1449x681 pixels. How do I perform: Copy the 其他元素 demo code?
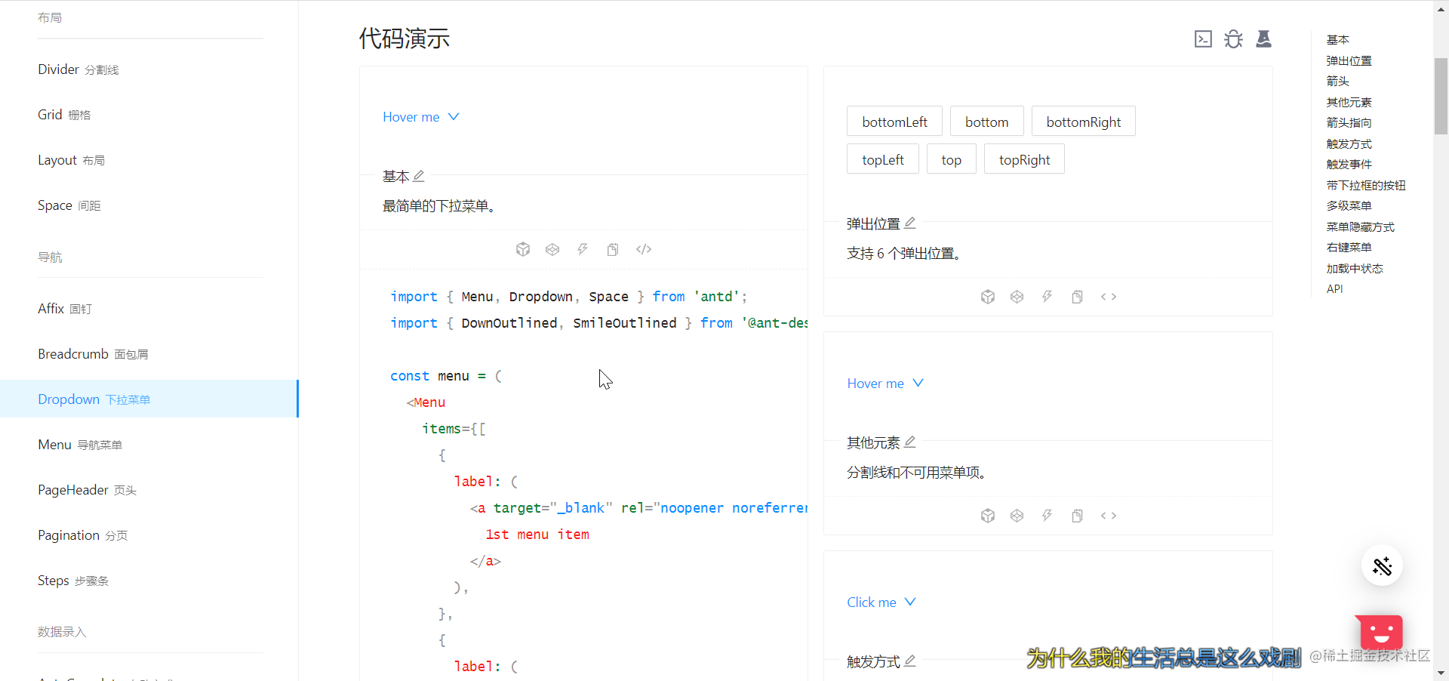[x=1078, y=516]
